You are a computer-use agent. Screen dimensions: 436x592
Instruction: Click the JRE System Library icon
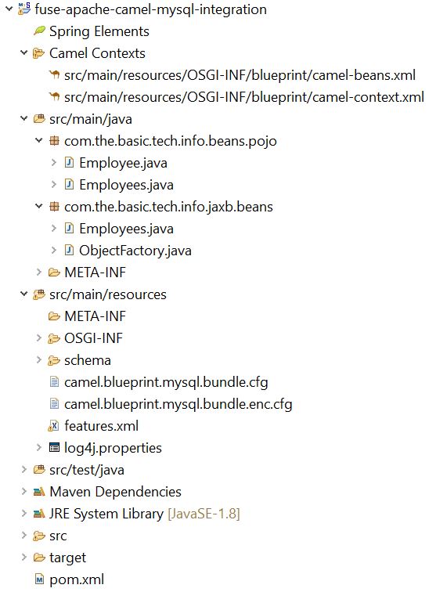pyautogui.click(x=39, y=514)
